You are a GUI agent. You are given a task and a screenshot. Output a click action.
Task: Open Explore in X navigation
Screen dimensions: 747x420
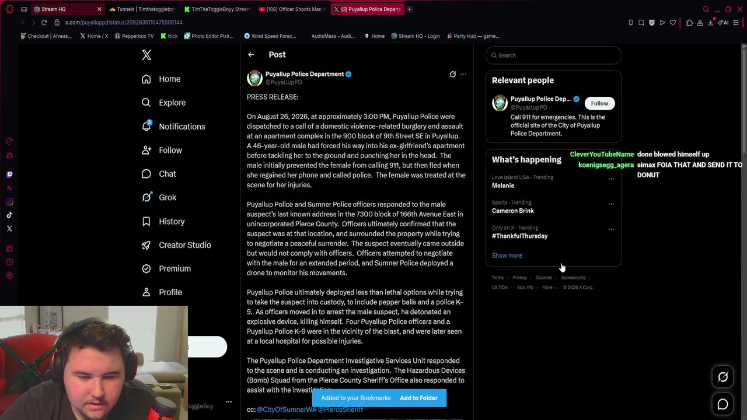pos(164,103)
